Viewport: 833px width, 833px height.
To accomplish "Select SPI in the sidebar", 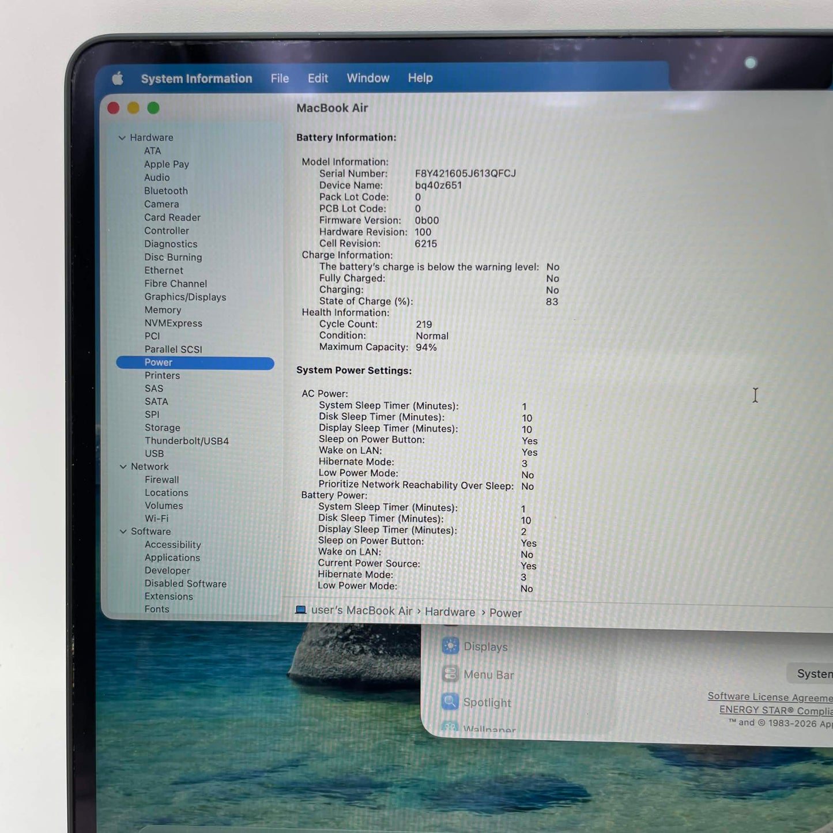I will [x=152, y=414].
